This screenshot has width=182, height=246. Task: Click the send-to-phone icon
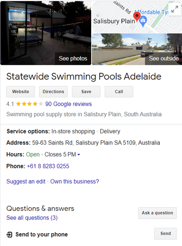click(9, 235)
